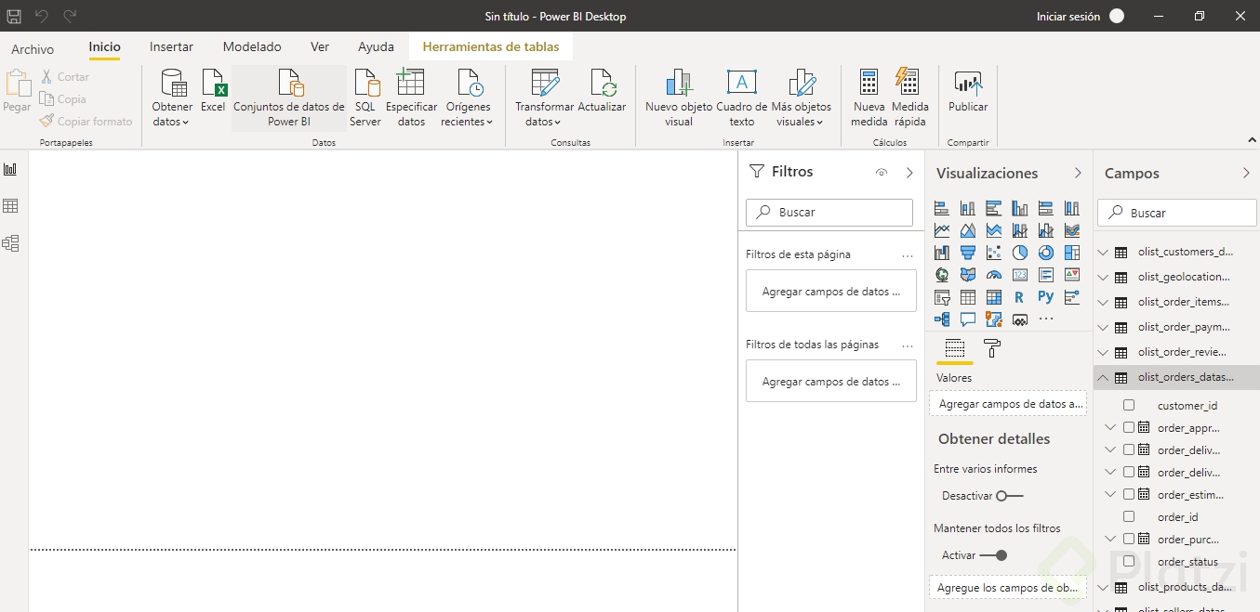Viewport: 1260px width, 612px height.
Task: Select the stacked bar chart visual
Action: (x=941, y=208)
